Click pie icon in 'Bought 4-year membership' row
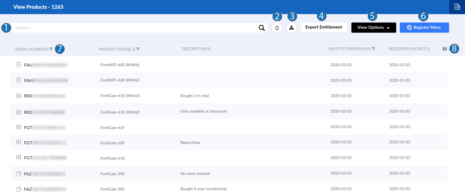 point(19,189)
